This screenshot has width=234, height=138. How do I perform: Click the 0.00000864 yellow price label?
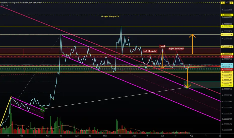[x=227, y=15]
